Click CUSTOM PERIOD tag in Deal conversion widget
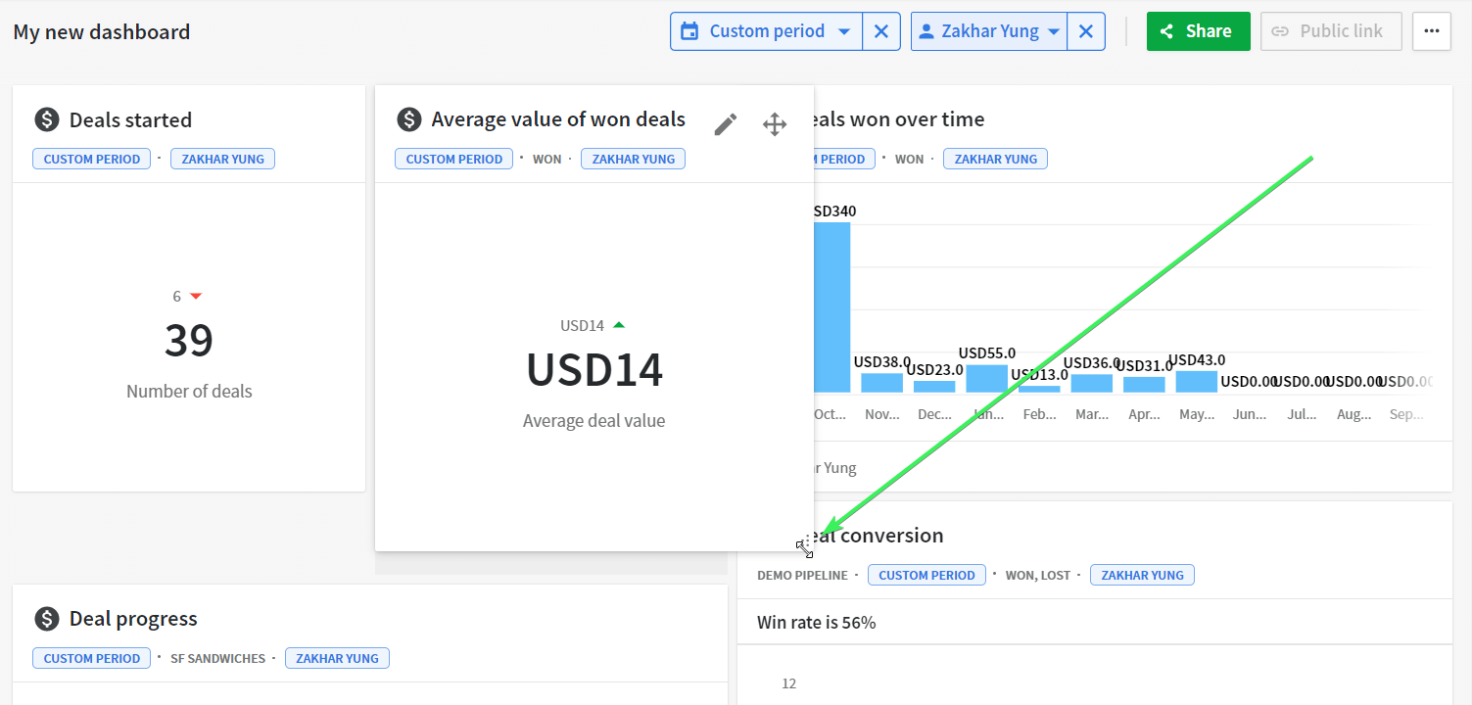1472x705 pixels. [x=926, y=575]
